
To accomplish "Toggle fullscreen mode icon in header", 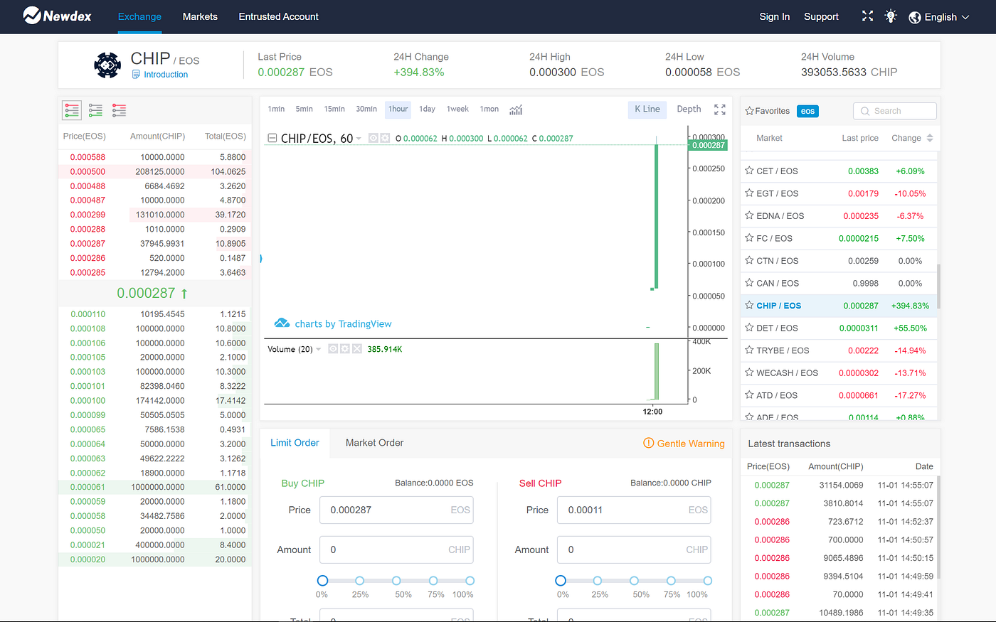I will [x=867, y=16].
